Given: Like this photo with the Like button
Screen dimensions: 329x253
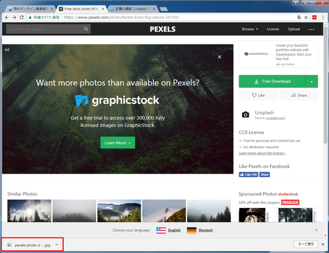Looking at the screenshot, I should [258, 95].
